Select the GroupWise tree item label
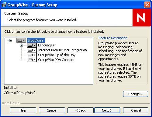This screenshot has width=152, height=117. tap(36, 40)
